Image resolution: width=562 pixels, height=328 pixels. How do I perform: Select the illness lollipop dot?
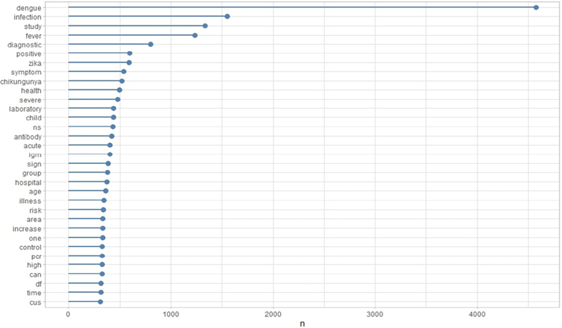point(104,201)
